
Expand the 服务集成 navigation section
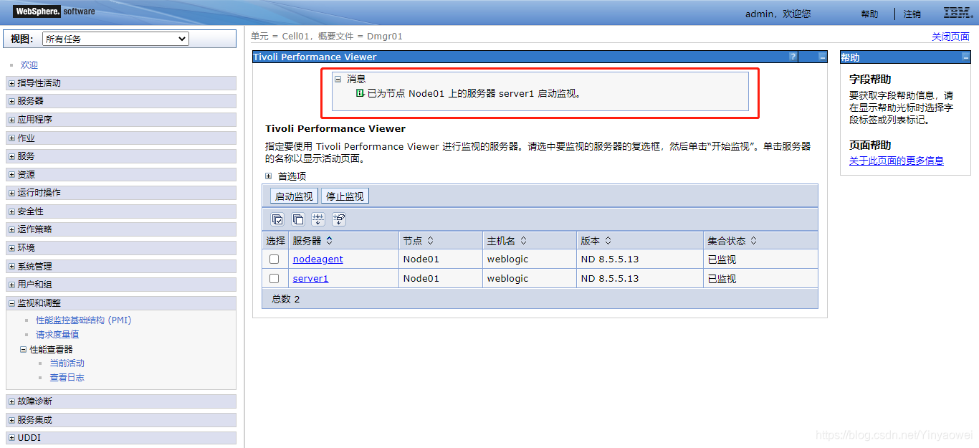click(x=11, y=420)
